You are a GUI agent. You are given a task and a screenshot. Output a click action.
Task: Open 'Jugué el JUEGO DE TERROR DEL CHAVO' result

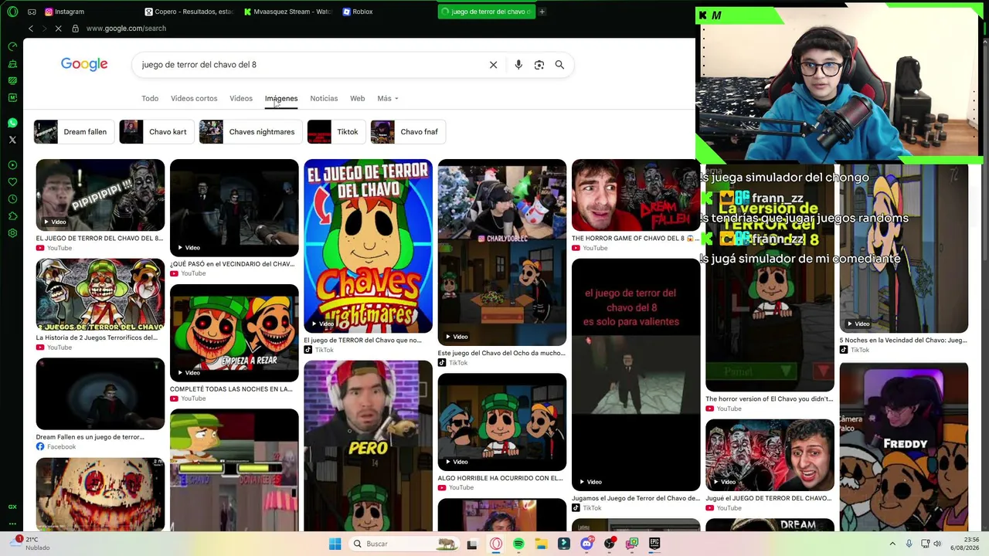click(769, 498)
